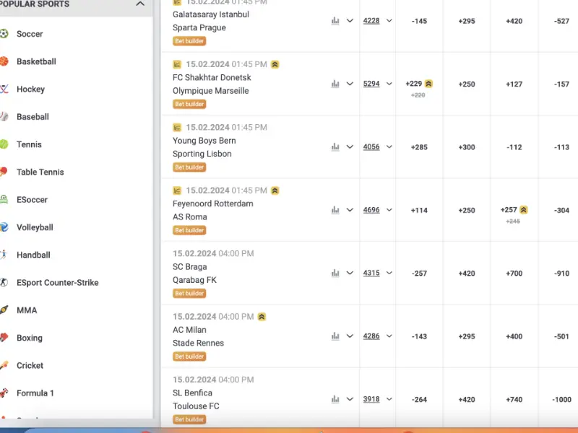The width and height of the screenshot is (578, 433).
Task: Open statistics chart icon for FC Shakhtar Donetsk match
Action: tap(335, 84)
